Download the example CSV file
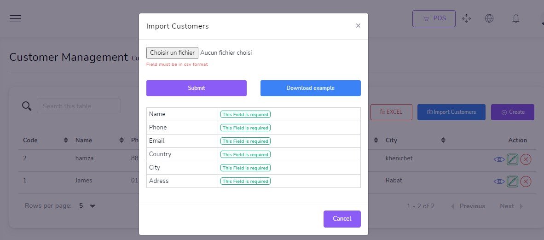544x240 pixels. [x=310, y=88]
